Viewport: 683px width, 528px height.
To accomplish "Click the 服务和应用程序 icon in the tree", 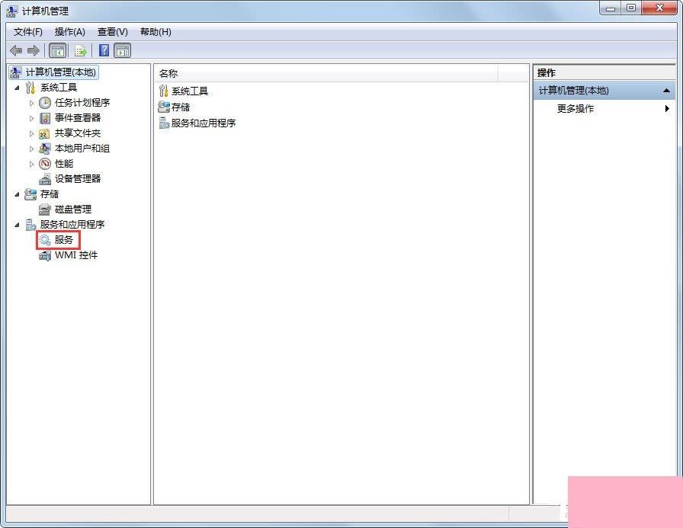I will pos(30,225).
